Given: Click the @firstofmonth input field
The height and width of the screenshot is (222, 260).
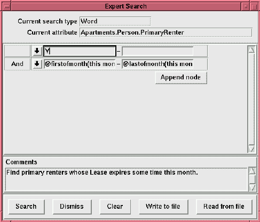Looking at the screenshot, I should click(x=80, y=64).
